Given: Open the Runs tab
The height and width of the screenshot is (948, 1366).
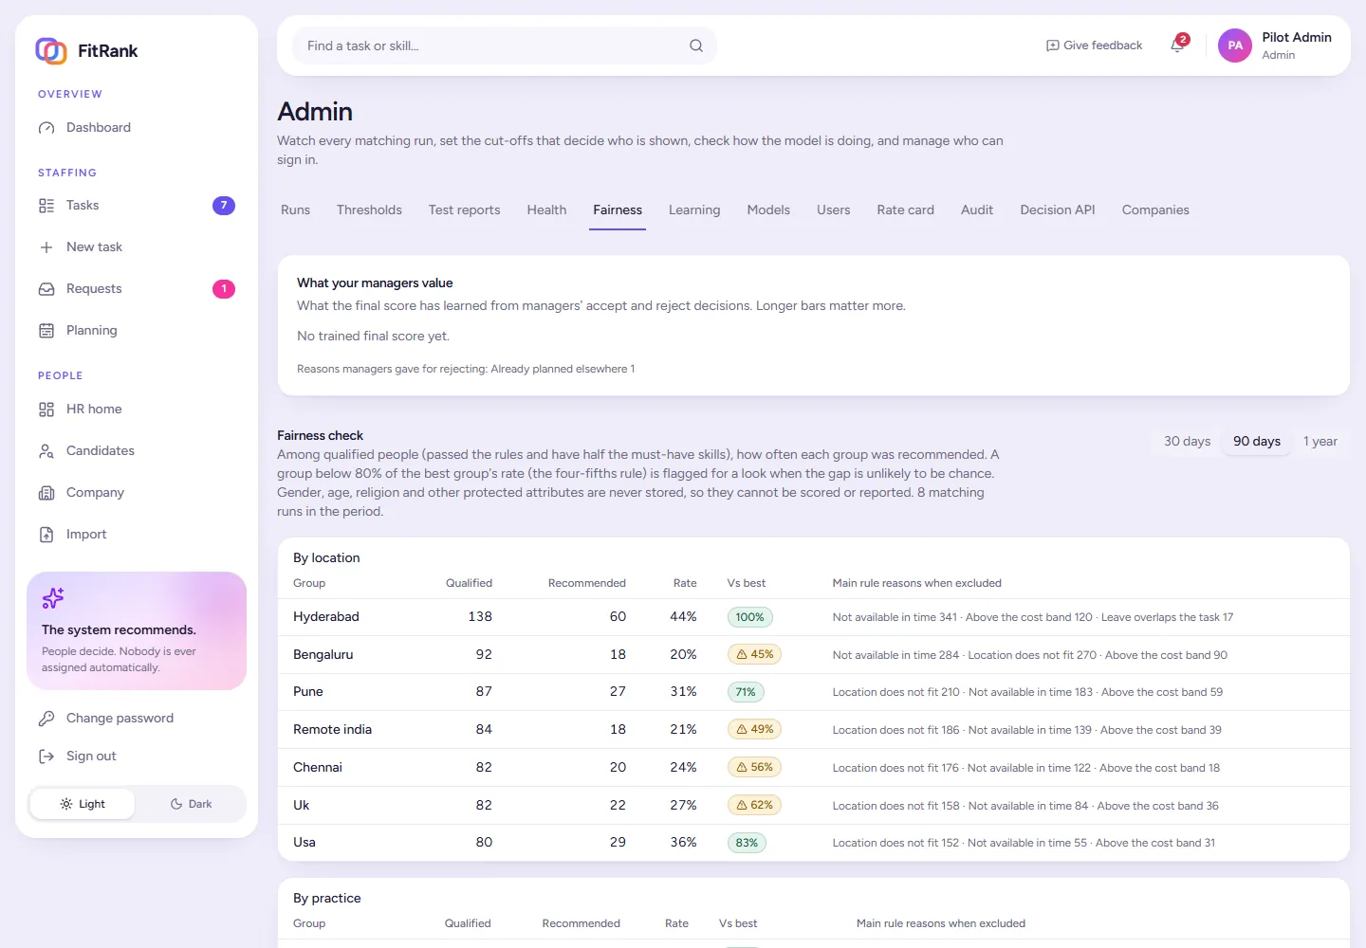Looking at the screenshot, I should pos(295,210).
